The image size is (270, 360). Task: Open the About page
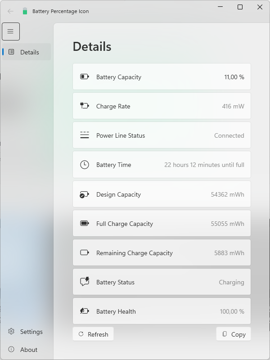click(27, 350)
